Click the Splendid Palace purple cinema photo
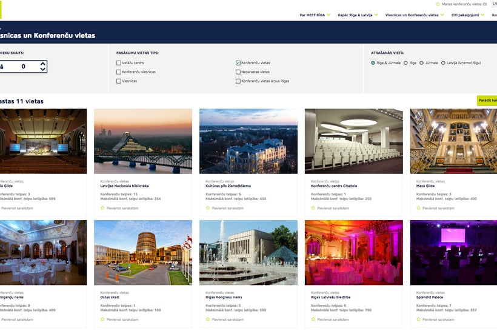The height and width of the screenshot is (331, 497). 453,252
